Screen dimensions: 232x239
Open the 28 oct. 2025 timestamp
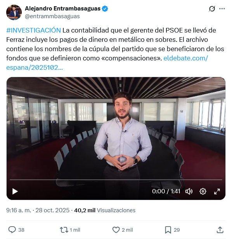point(52,210)
